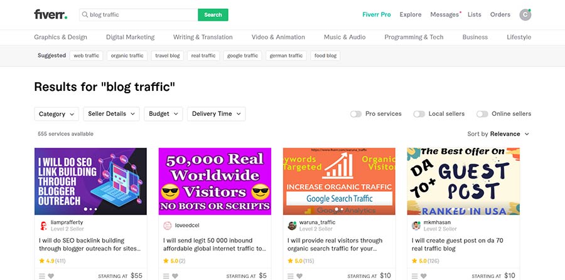Image resolution: width=565 pixels, height=280 pixels.
Task: Open SEO link building gig thumbnail
Action: (90, 181)
